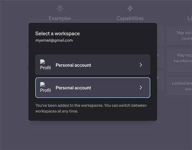Click the Limited knowledge card
Screen dimensions: 192x150
click(180, 86)
